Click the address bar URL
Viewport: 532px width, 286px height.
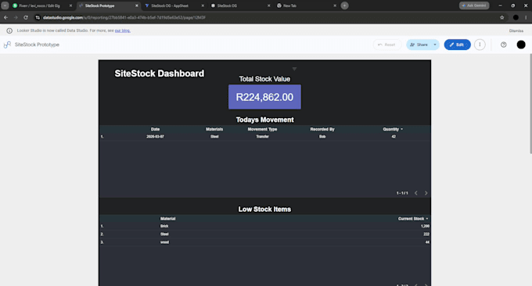(x=124, y=17)
